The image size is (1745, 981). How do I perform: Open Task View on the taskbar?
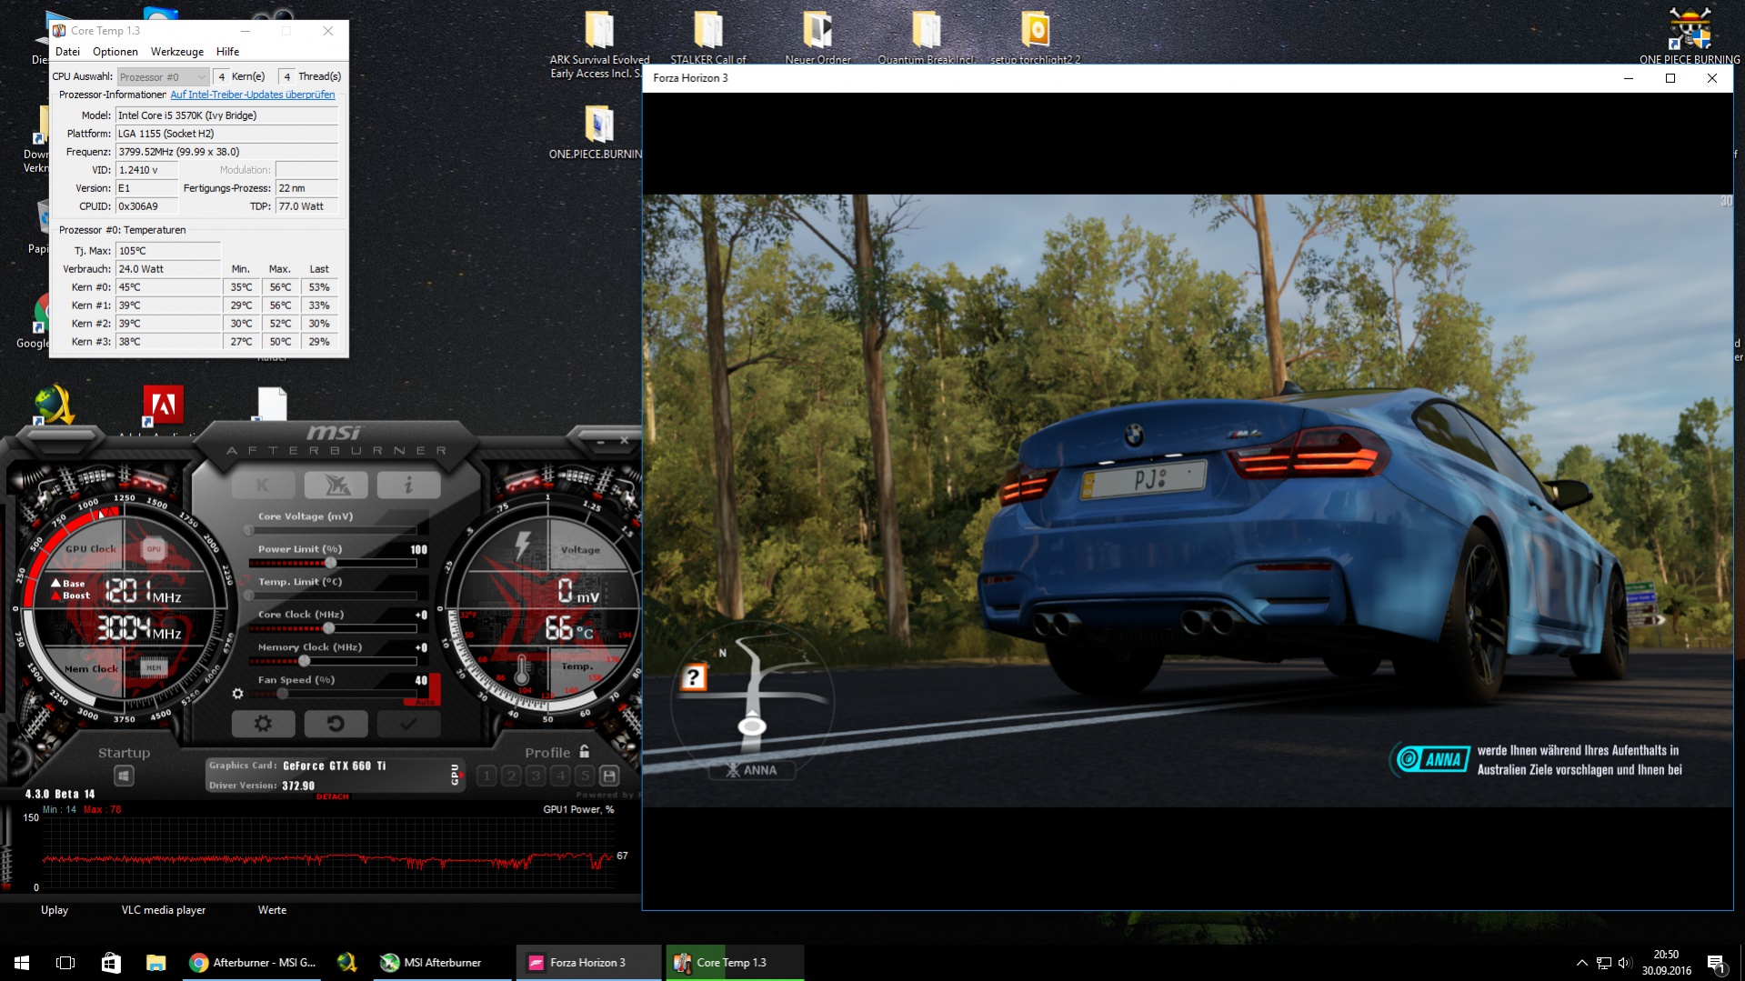click(x=65, y=962)
